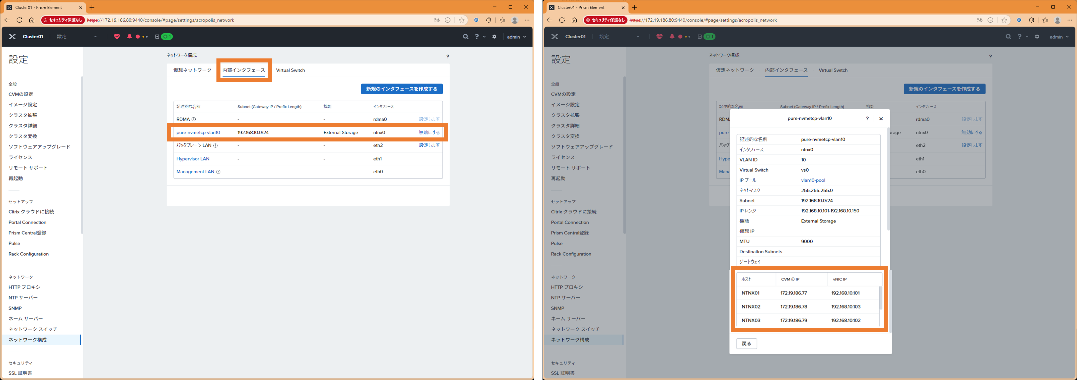Click the settings gear icon in left Prism header
The height and width of the screenshot is (380, 1077).
494,37
